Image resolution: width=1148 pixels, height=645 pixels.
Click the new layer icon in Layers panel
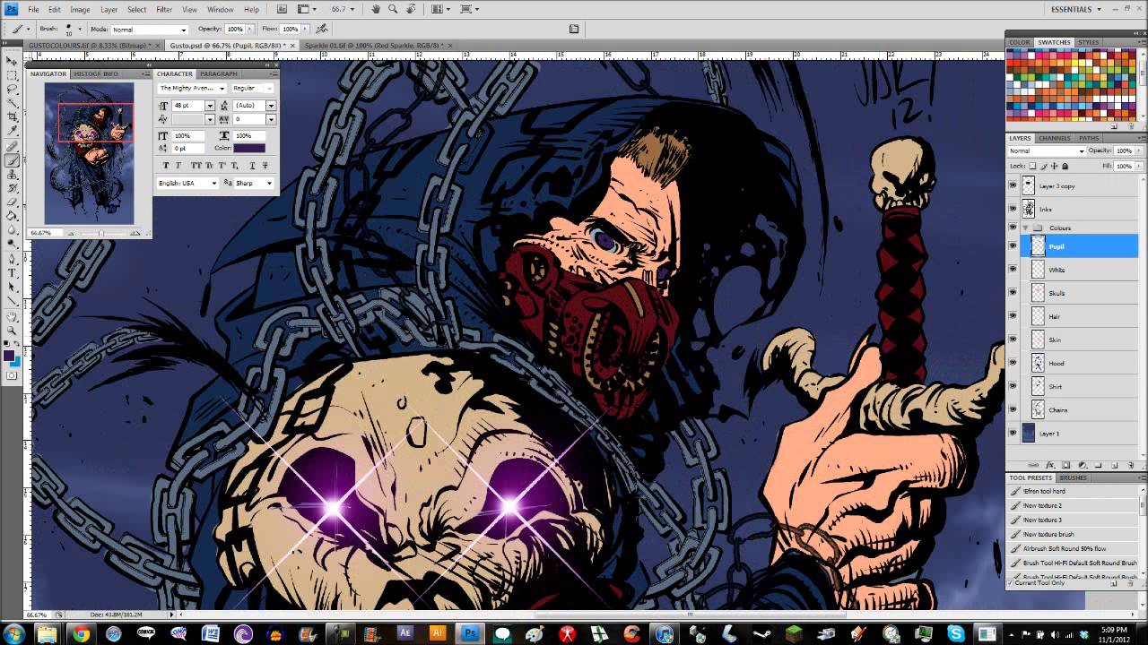(1115, 466)
